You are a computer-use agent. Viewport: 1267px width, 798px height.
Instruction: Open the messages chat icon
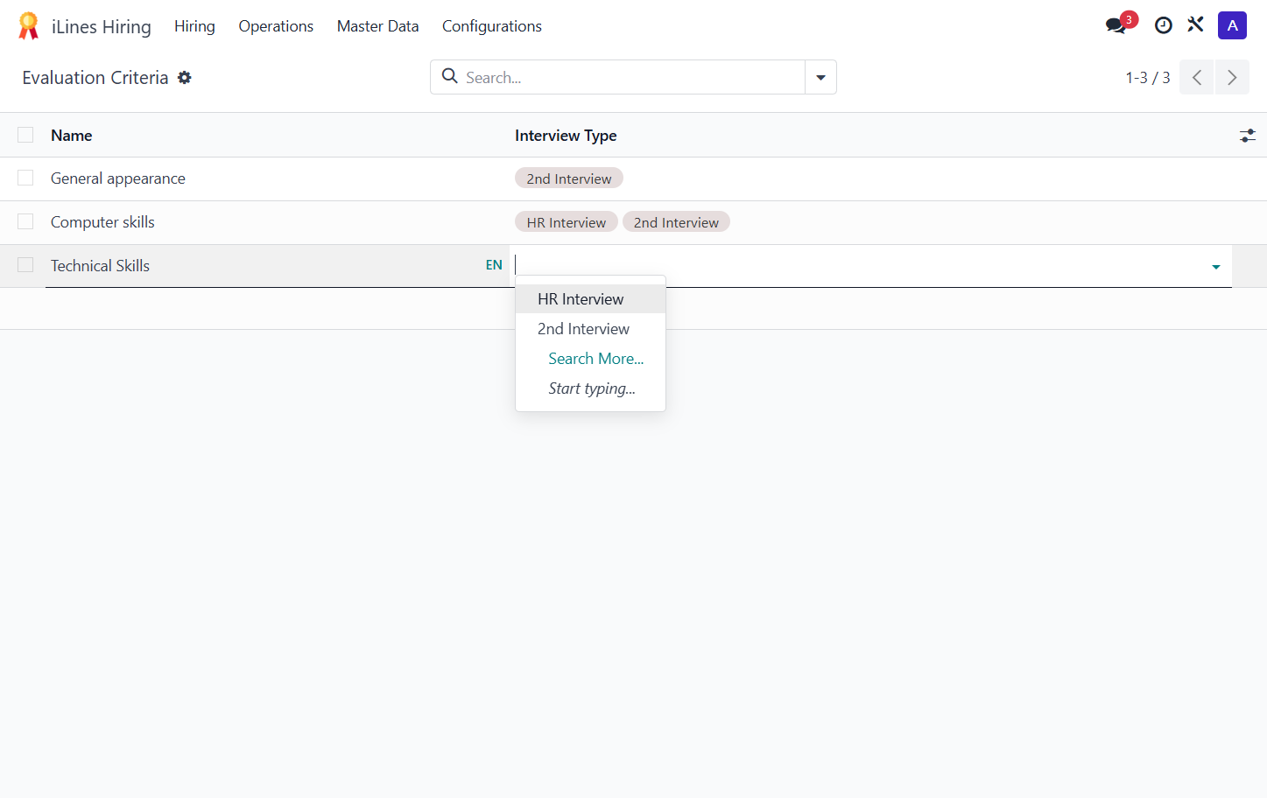[x=1116, y=25]
